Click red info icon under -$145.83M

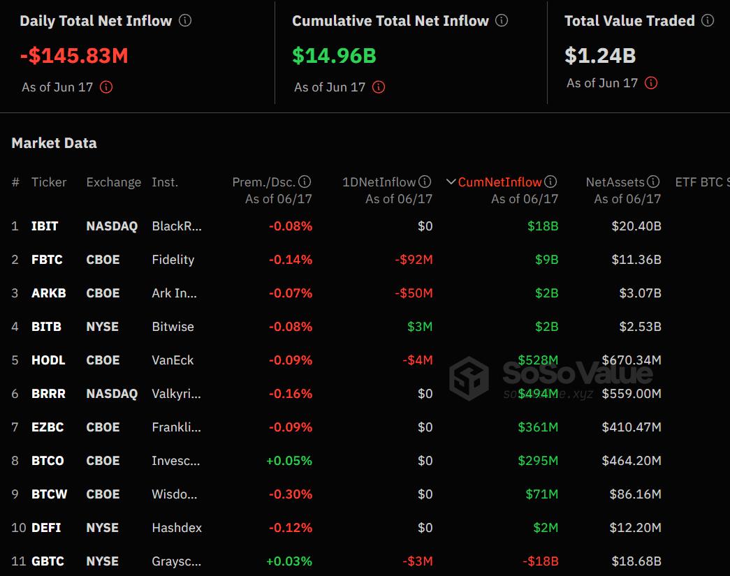point(106,87)
